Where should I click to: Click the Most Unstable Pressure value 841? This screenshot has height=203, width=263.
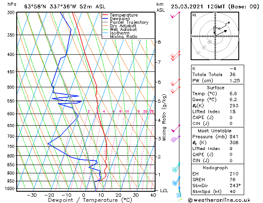tap(234, 137)
